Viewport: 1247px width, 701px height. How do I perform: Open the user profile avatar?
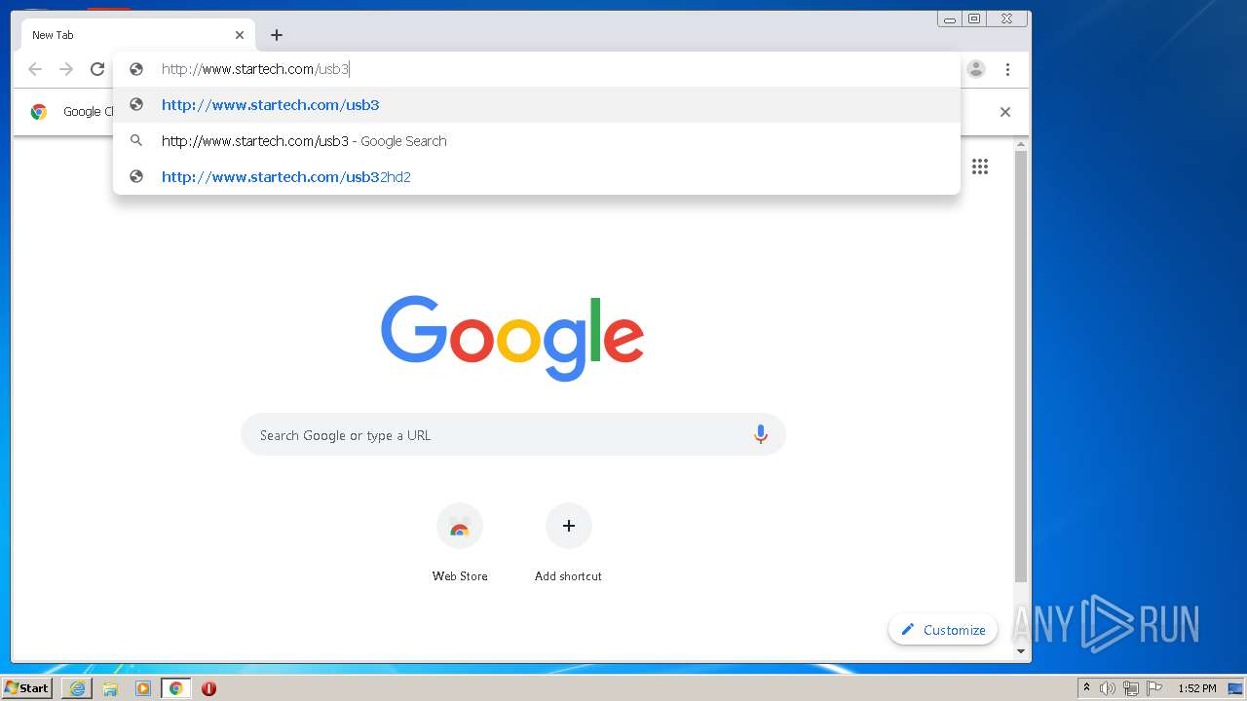976,69
